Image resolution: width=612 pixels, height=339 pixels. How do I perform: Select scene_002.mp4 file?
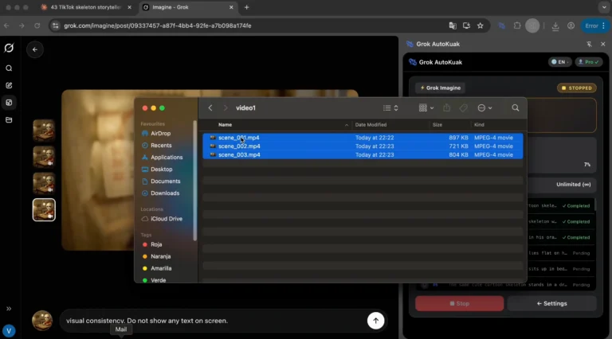point(363,146)
